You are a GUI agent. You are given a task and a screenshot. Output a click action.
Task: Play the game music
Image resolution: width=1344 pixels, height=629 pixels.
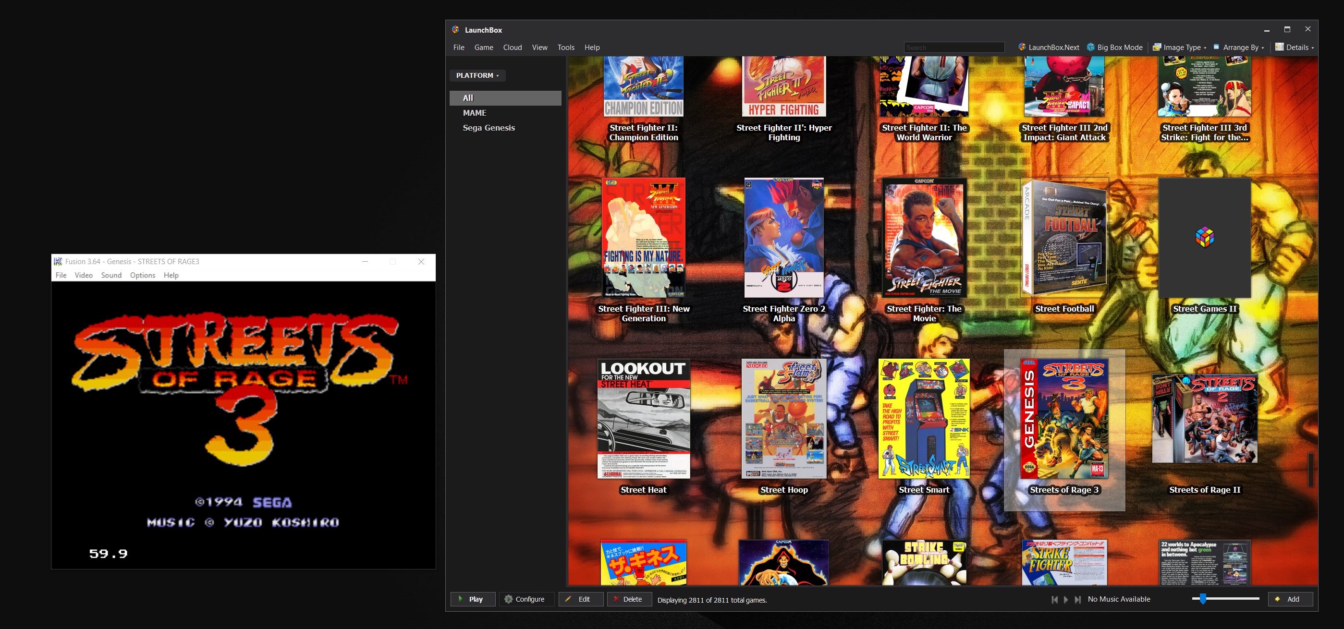pyautogui.click(x=1066, y=599)
